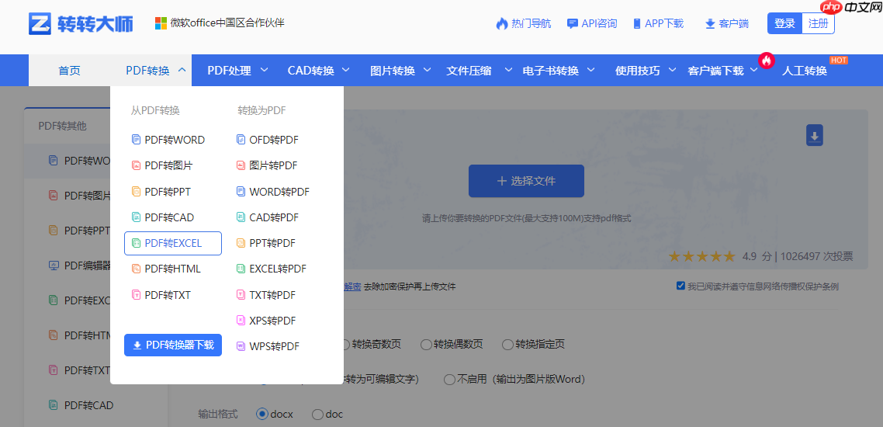The width and height of the screenshot is (883, 427).
Task: Select the docx output format radio
Action: coord(261,415)
